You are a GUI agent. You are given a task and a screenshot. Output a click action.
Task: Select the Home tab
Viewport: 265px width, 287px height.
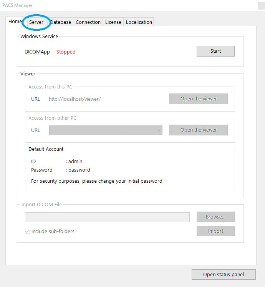(x=15, y=22)
